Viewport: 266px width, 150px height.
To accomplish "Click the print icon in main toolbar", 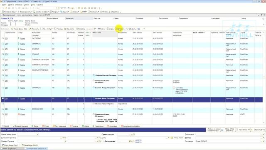I will coord(23,8).
